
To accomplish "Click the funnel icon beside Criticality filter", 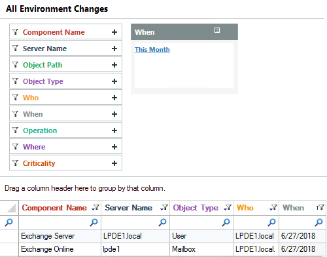I will [15, 163].
